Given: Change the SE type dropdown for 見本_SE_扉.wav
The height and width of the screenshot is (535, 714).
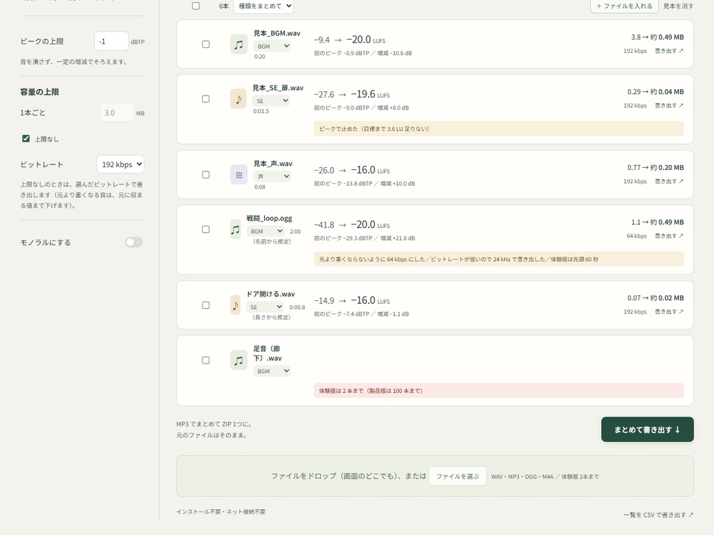Looking at the screenshot, I should (271, 100).
